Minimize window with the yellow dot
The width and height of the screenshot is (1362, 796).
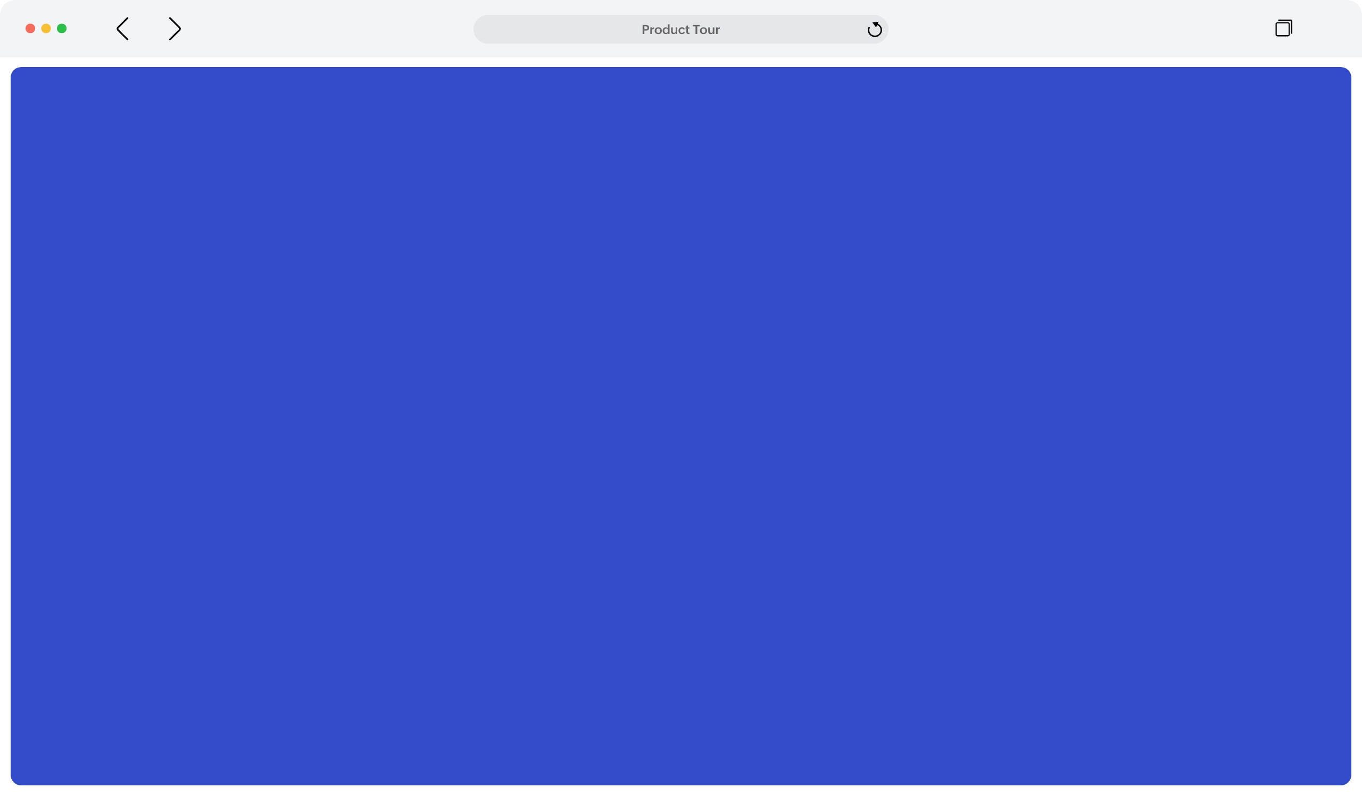46,29
